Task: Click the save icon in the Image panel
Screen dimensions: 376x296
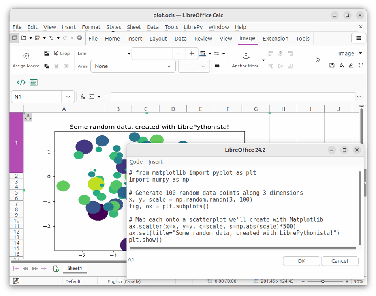Action: click(332, 65)
